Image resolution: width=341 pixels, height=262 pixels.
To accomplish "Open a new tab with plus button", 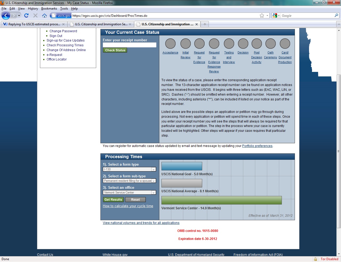I will (x=205, y=24).
